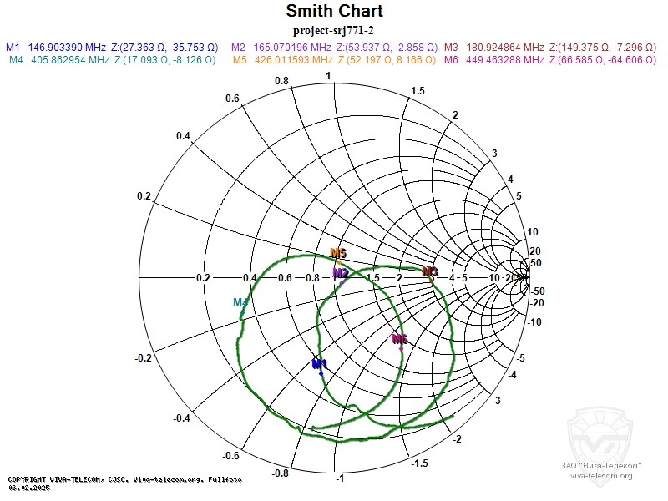The width and height of the screenshot is (668, 501).
Task: Click the reactance label 1 at chart top
Action: [x=329, y=77]
